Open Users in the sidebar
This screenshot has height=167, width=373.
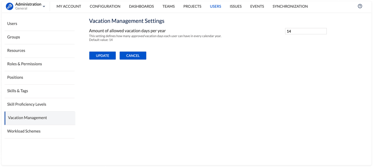tap(12, 24)
